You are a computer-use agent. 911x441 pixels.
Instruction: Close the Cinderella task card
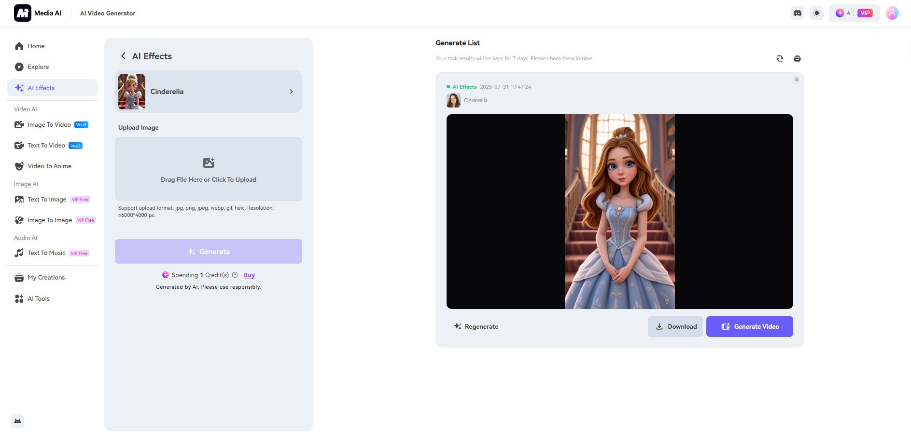(797, 80)
